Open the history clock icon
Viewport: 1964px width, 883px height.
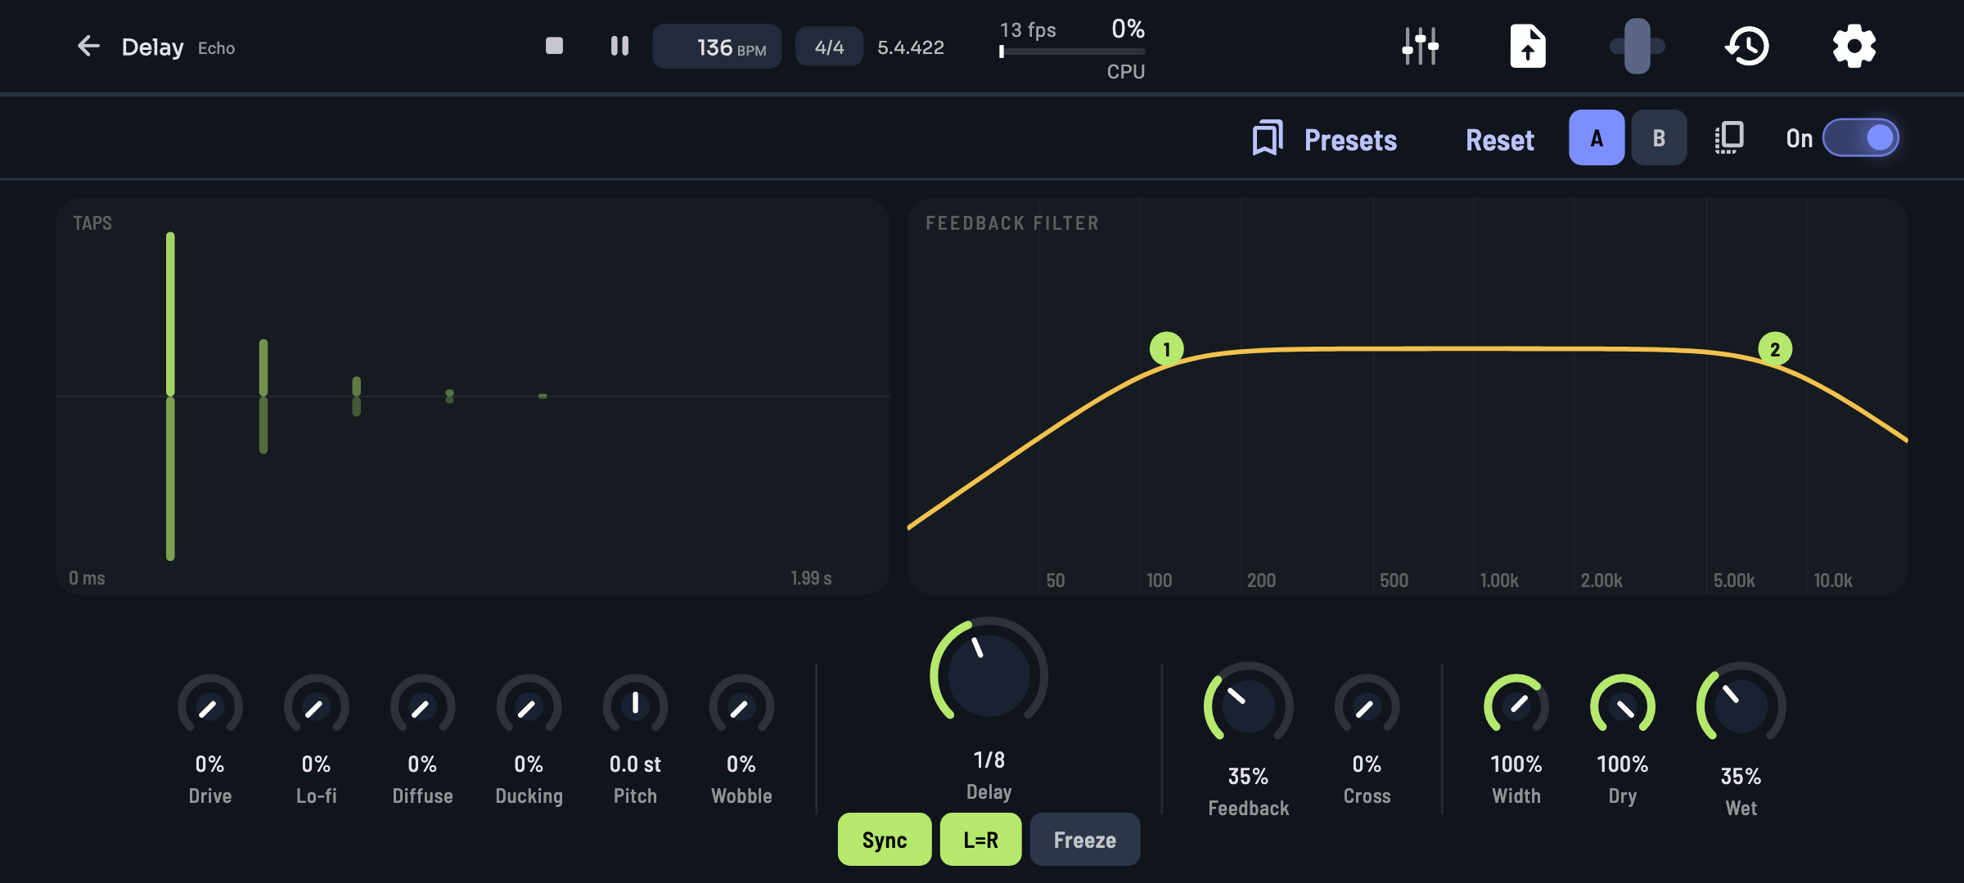point(1747,46)
